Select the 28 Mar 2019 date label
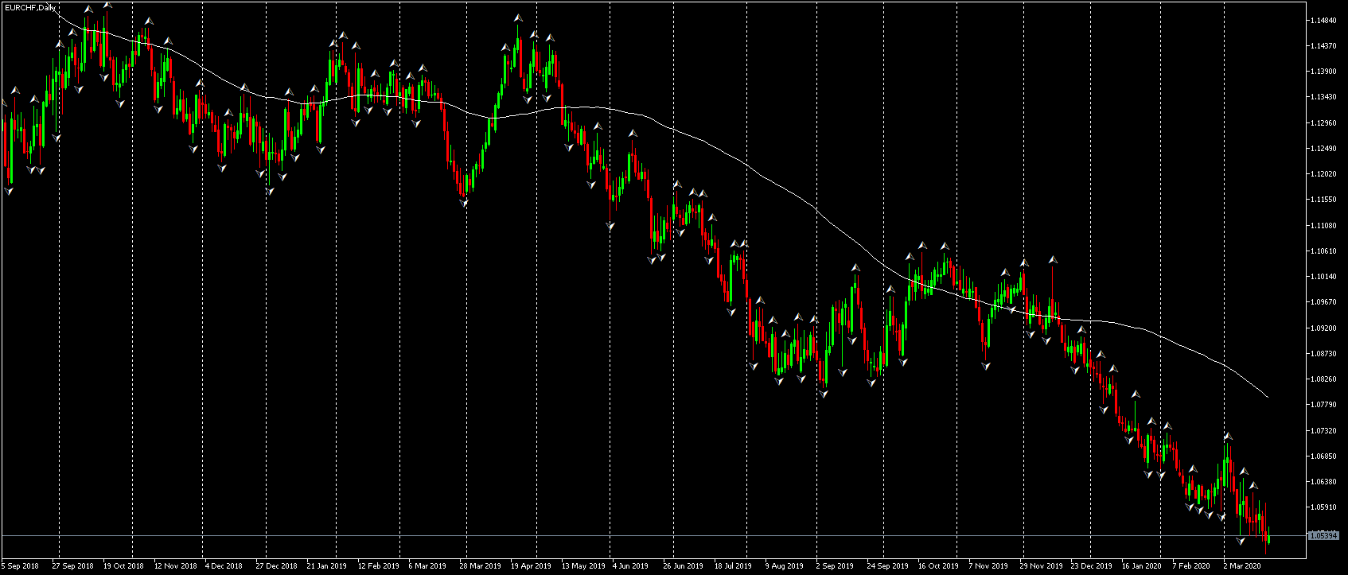The height and width of the screenshot is (575, 1348). click(x=480, y=566)
